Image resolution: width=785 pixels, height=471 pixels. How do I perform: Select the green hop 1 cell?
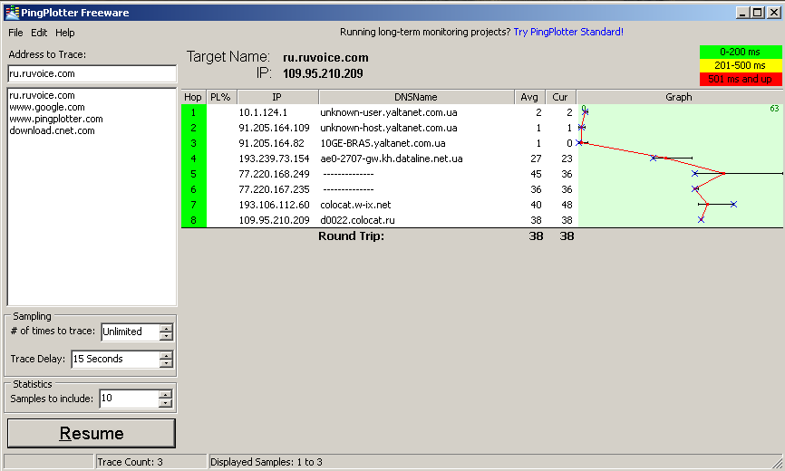[194, 112]
